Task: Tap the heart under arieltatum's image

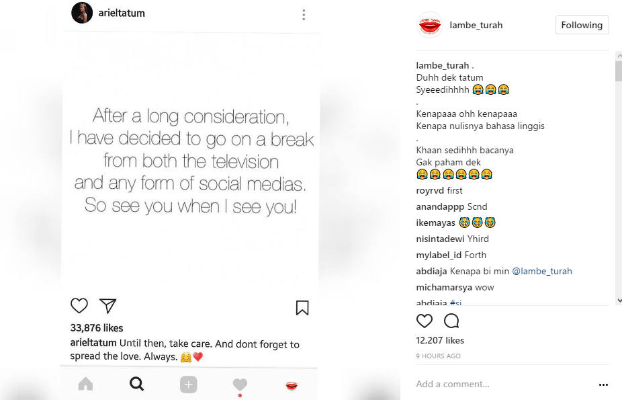Action: pyautogui.click(x=79, y=306)
